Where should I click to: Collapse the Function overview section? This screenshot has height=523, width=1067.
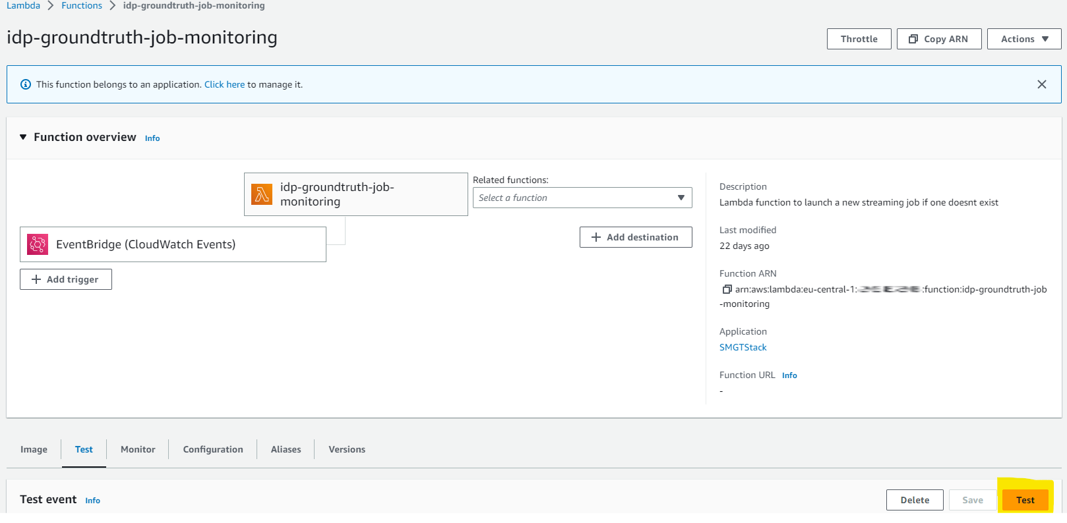(x=23, y=137)
